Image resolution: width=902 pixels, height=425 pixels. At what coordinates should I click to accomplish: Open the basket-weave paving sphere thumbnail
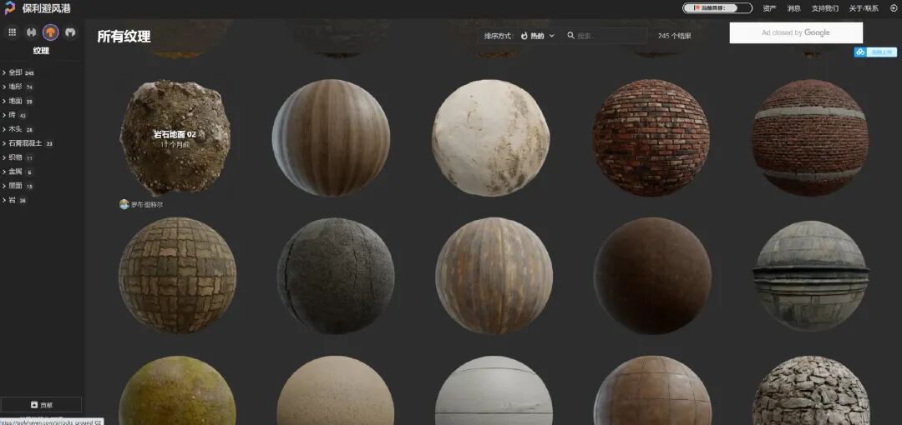(x=177, y=276)
